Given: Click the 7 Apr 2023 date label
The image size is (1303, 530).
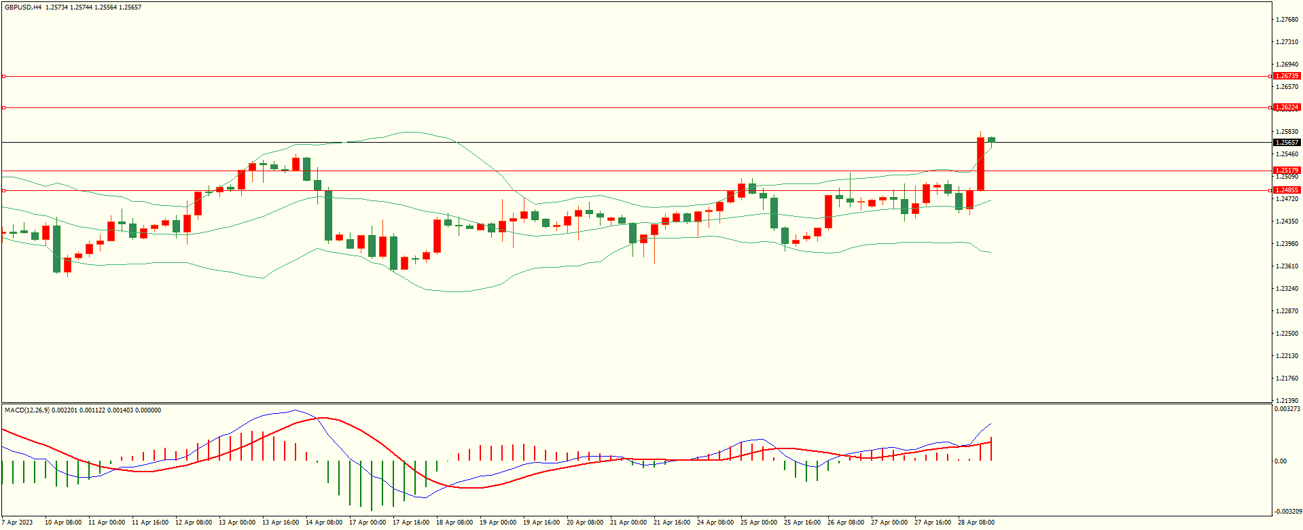Looking at the screenshot, I should (17, 523).
